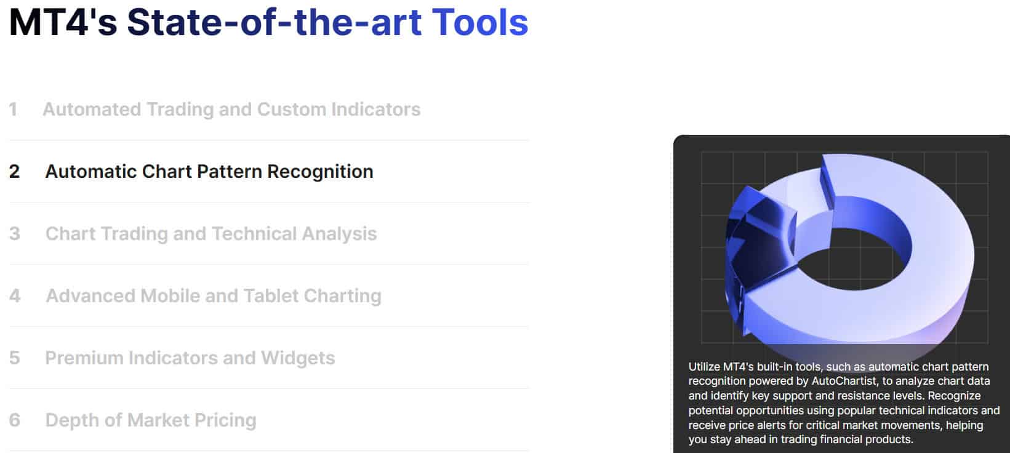Click the number 4 beside Advanced Mobile

(x=15, y=296)
